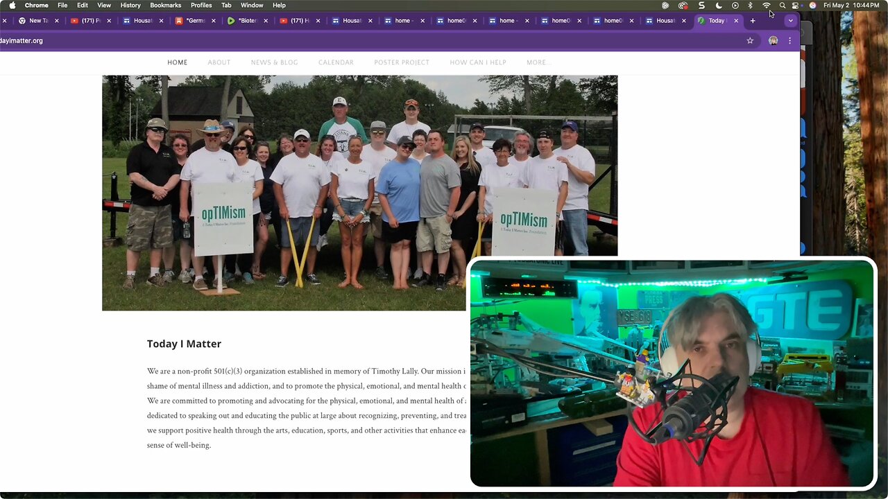Screen dimensions: 888x499
Task: Open the View menu
Action: tap(104, 5)
